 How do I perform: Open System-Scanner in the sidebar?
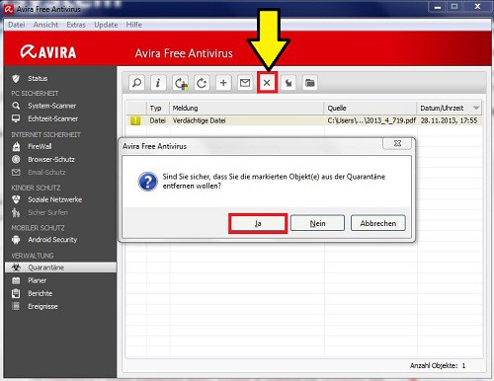(51, 106)
